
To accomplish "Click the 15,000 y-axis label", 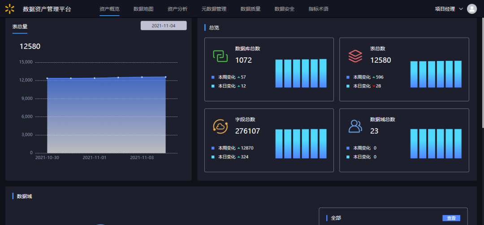I will pos(26,62).
